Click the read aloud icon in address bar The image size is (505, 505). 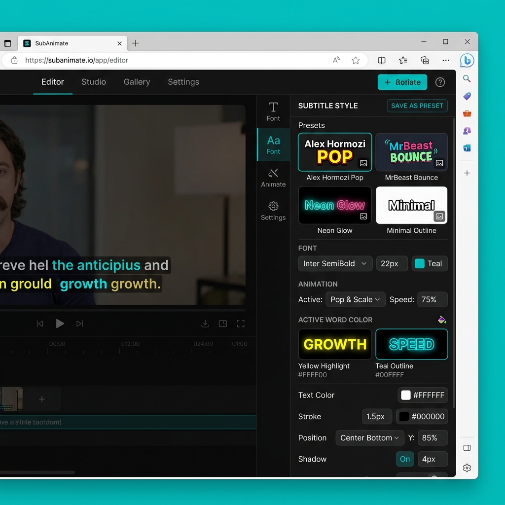(x=336, y=60)
